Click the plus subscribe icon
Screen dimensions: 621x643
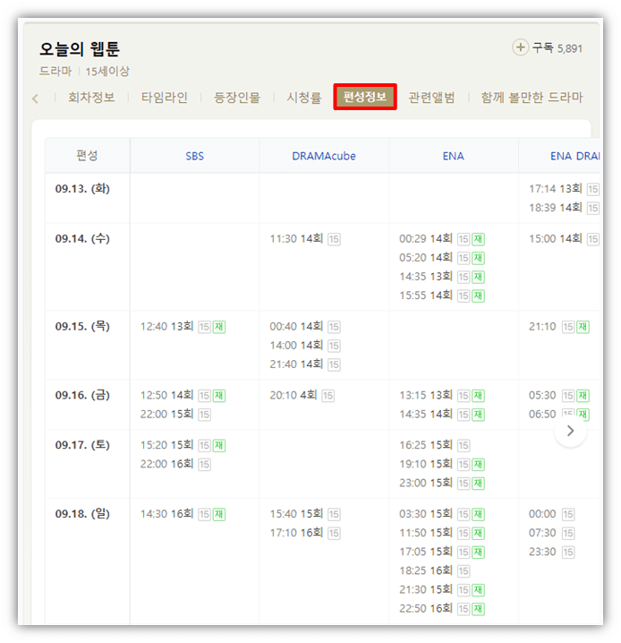click(x=520, y=47)
